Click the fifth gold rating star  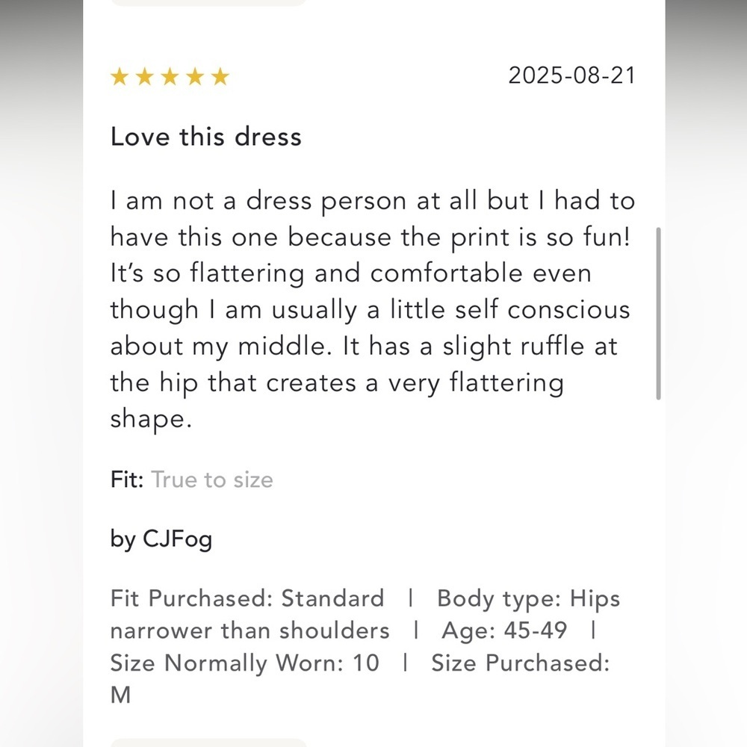click(220, 76)
